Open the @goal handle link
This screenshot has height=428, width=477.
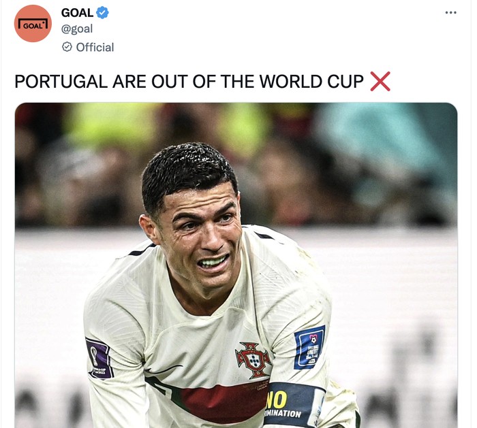[x=77, y=29]
